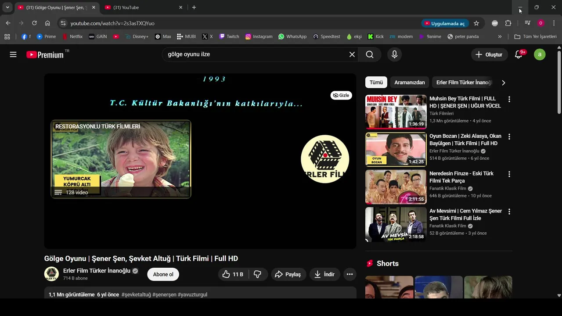Open the notifications bell

point(519,54)
